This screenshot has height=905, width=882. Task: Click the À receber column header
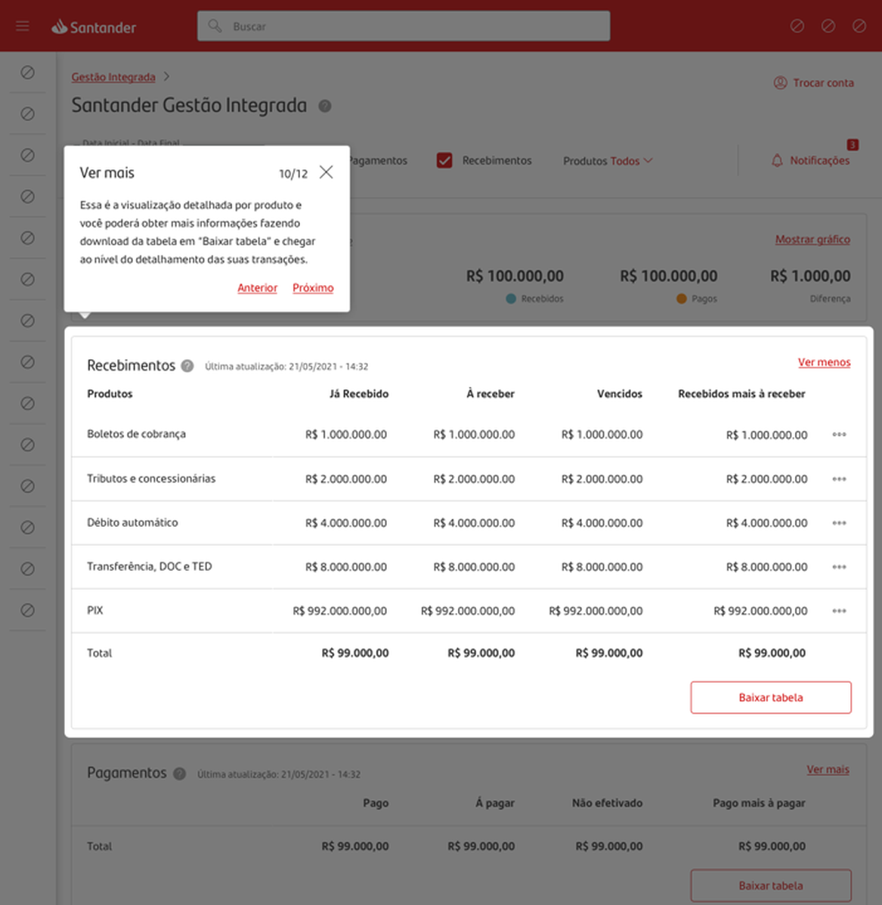coord(491,394)
